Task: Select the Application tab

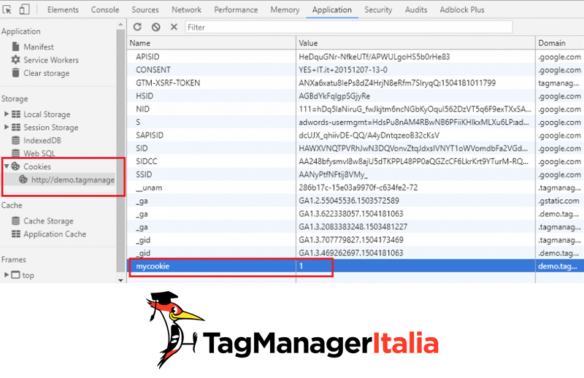Action: point(332,9)
